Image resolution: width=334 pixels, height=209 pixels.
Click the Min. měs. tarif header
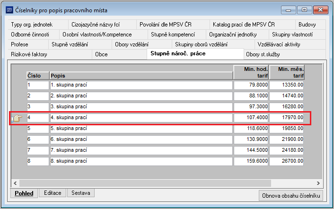[287, 72]
